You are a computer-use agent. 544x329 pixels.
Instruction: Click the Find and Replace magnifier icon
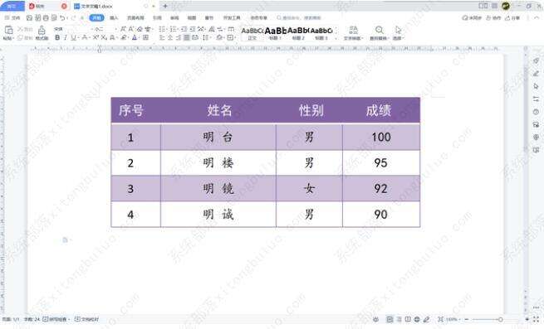(x=380, y=30)
